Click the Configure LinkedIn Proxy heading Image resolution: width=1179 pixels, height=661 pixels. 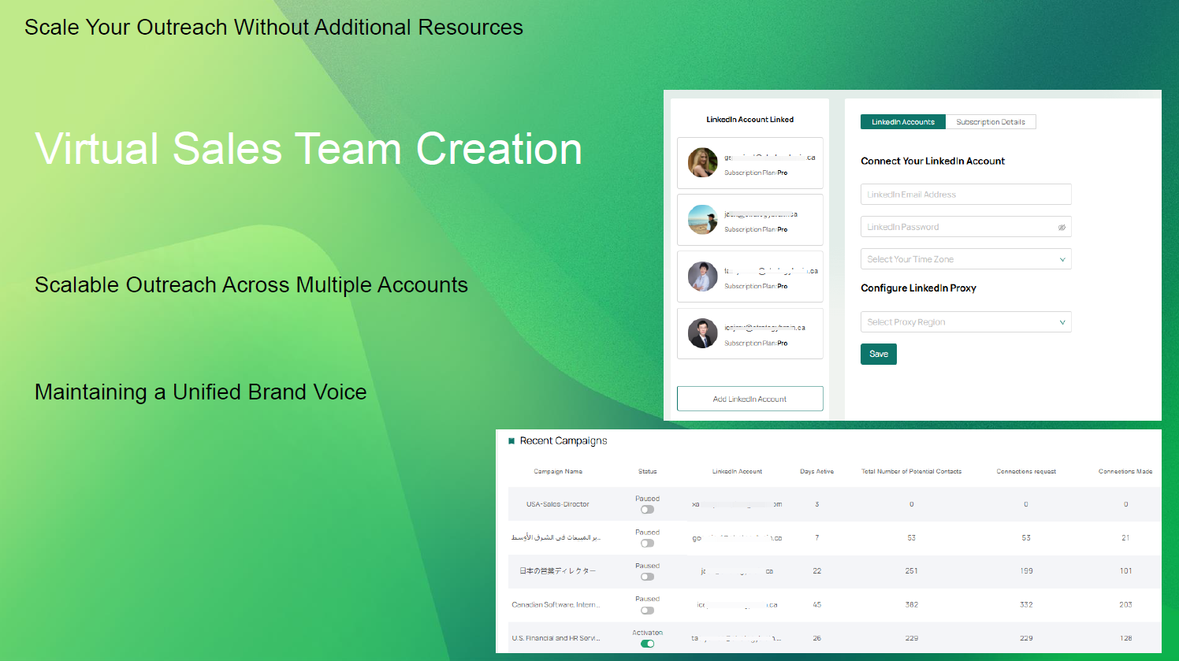tap(918, 288)
